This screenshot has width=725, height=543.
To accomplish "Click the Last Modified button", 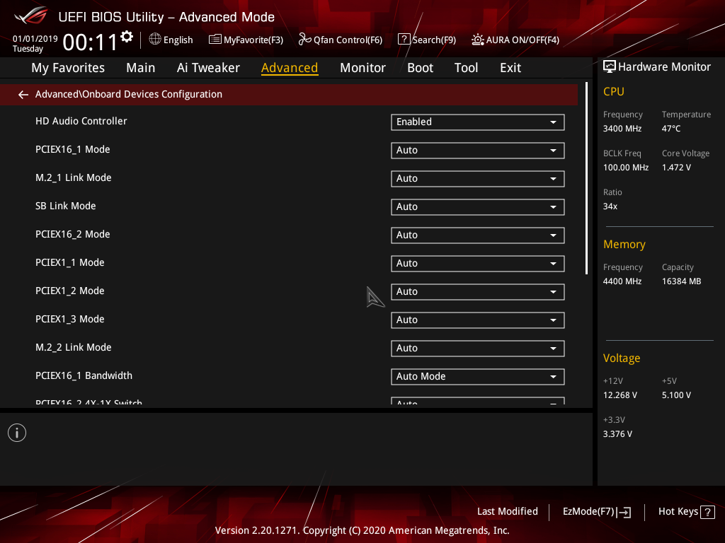I will pyautogui.click(x=507, y=512).
